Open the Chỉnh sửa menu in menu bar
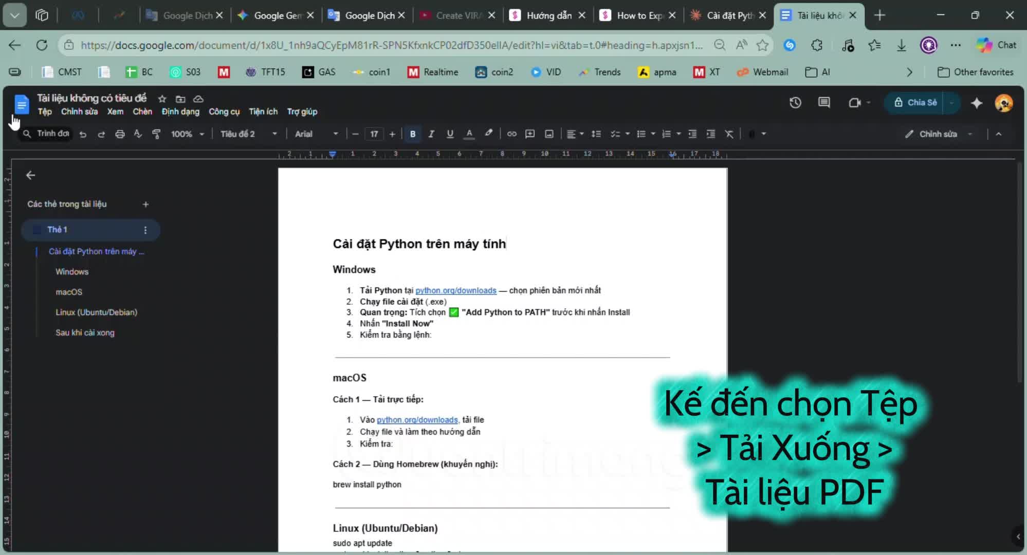This screenshot has height=555, width=1027. 79,112
